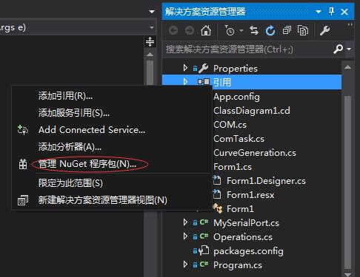Viewport: 360px width, 277px height.
Task: Click in the Solution Explorer search field
Action: (x=248, y=49)
